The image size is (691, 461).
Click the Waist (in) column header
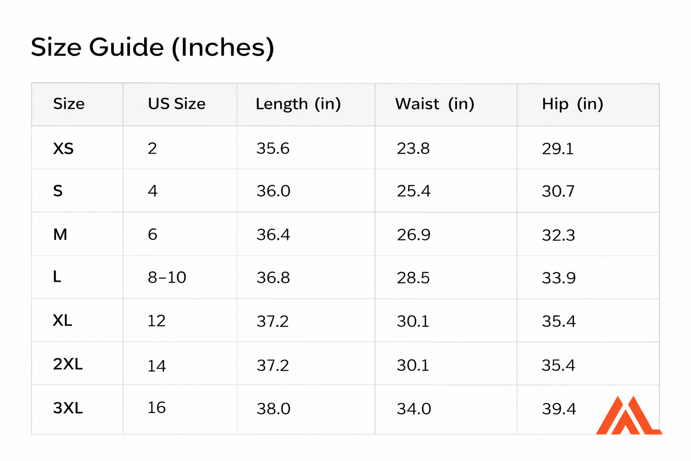click(x=435, y=104)
